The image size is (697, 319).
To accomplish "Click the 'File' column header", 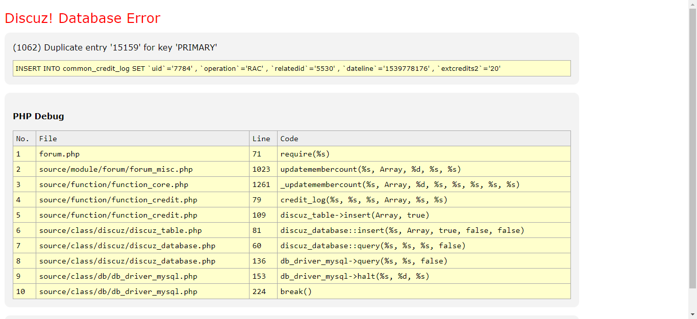I will click(x=142, y=139).
